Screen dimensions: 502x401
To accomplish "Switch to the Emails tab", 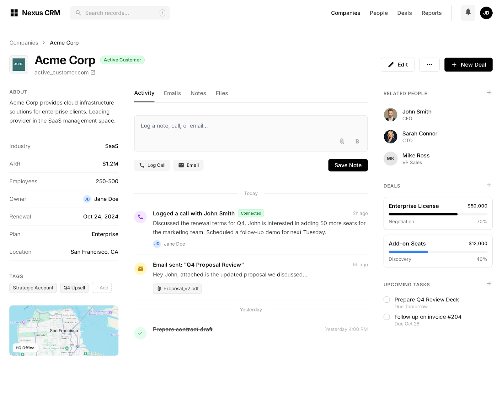I will (172, 93).
